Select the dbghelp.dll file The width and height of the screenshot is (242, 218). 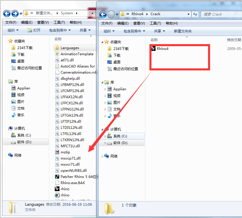coord(68,79)
